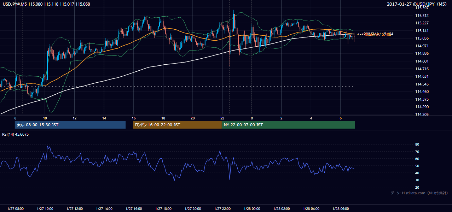Click price axis value 114.801
Image resolution: width=452 pixels, height=212 pixels.
(x=422, y=61)
